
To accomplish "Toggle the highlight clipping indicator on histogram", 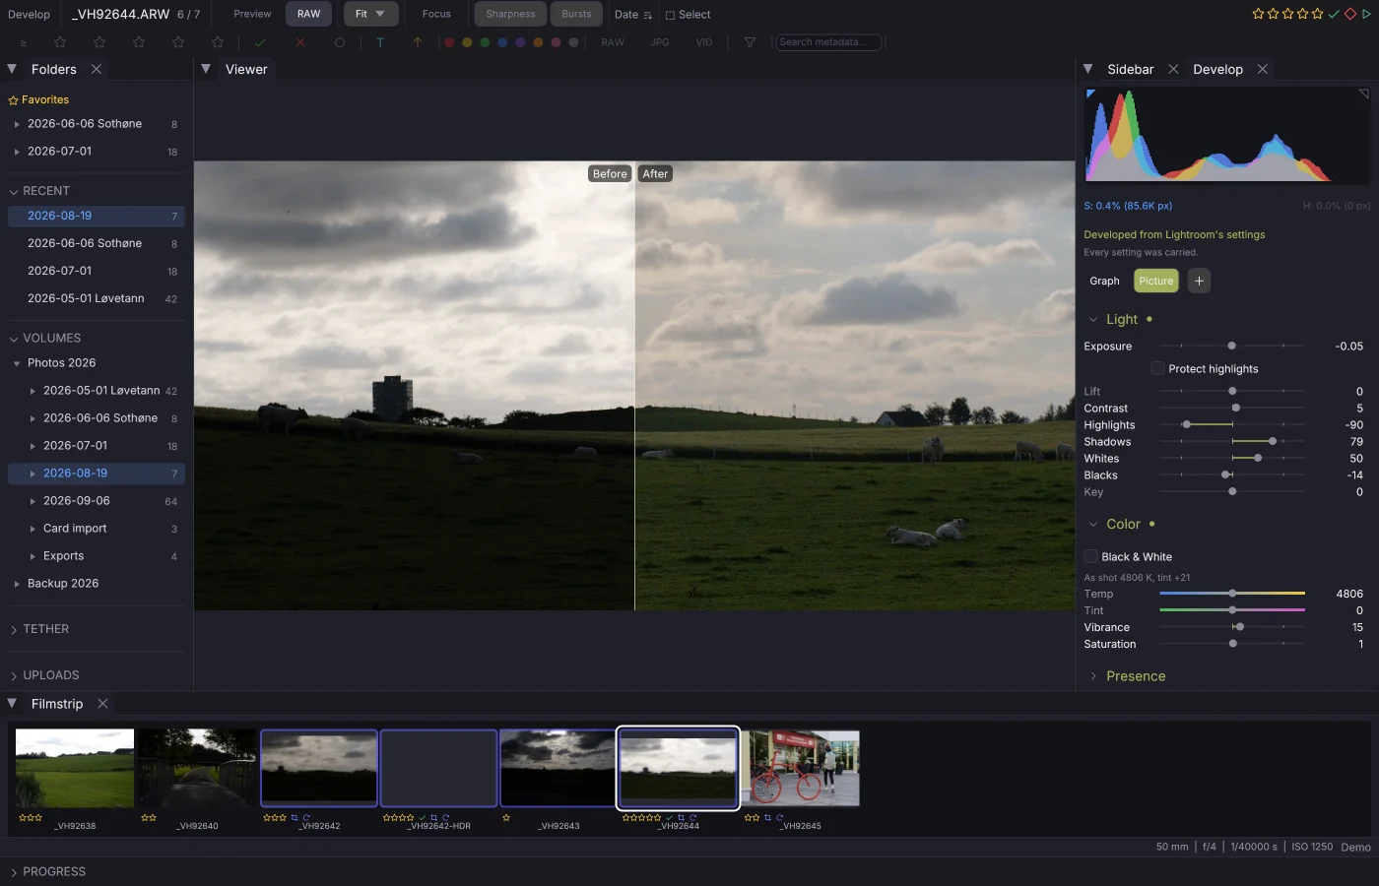I will (1364, 94).
